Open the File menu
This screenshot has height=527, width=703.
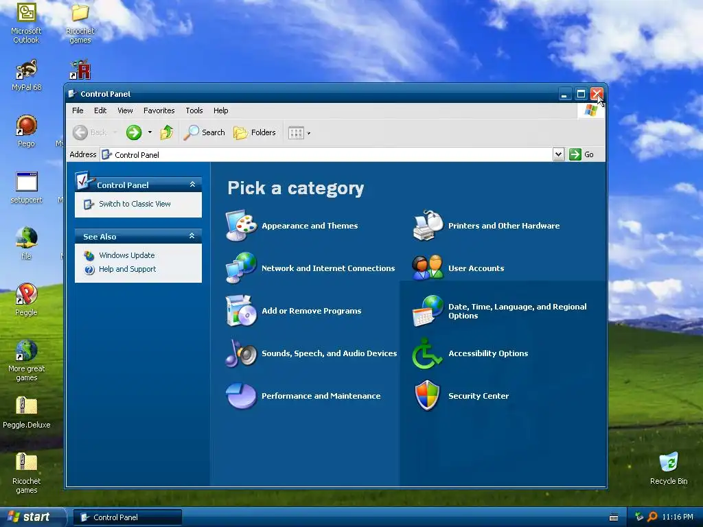click(78, 110)
